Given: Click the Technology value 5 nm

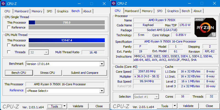Looking at the screenshot, I should coord(141,35).
